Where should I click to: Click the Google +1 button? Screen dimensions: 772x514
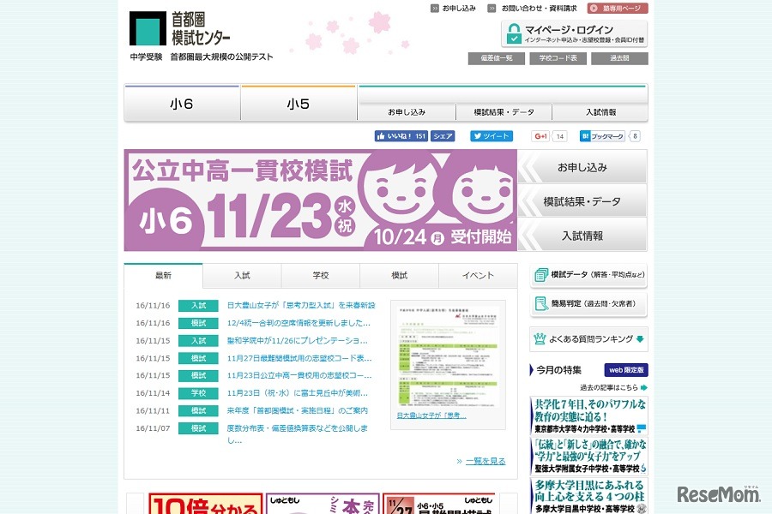tap(540, 136)
